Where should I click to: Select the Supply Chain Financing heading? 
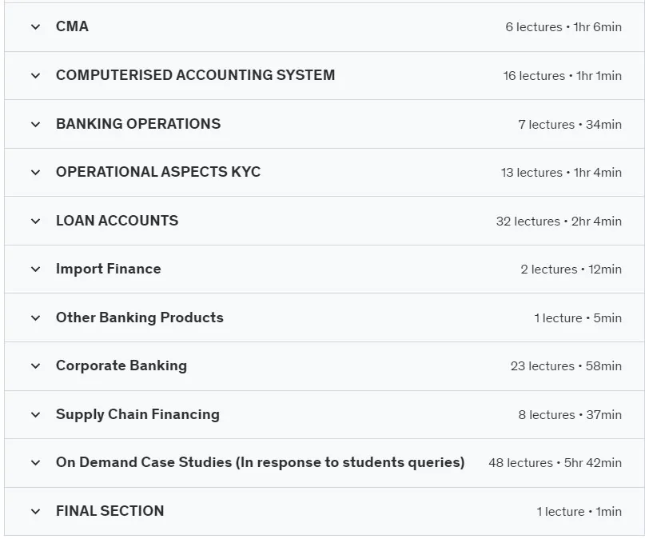pyautogui.click(x=137, y=414)
